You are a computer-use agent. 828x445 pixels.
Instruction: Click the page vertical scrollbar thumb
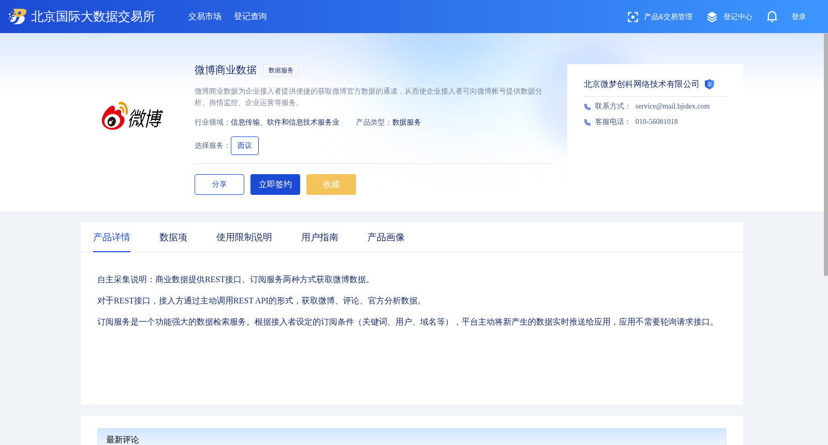coord(825,154)
